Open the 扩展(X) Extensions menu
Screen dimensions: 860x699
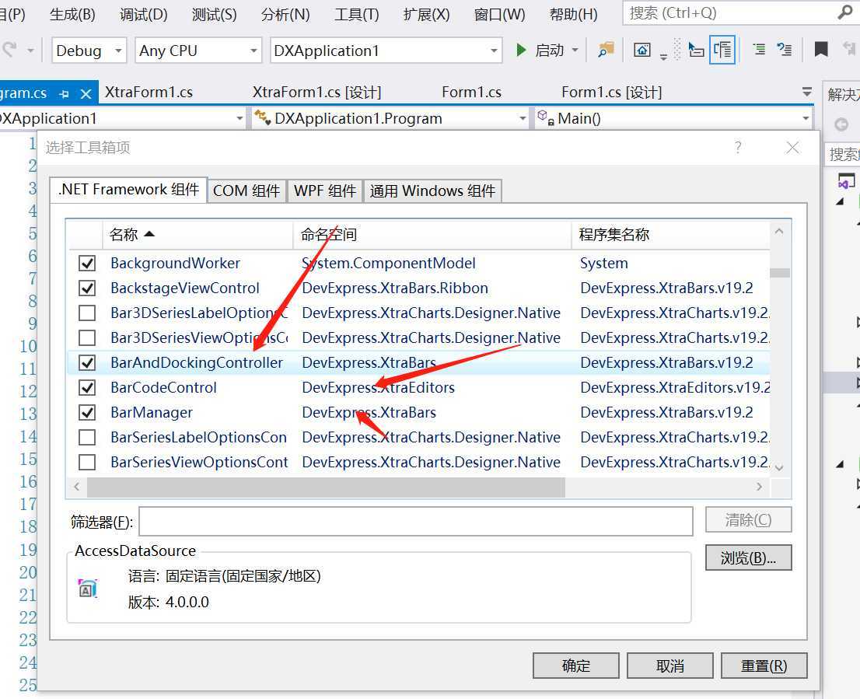[427, 14]
